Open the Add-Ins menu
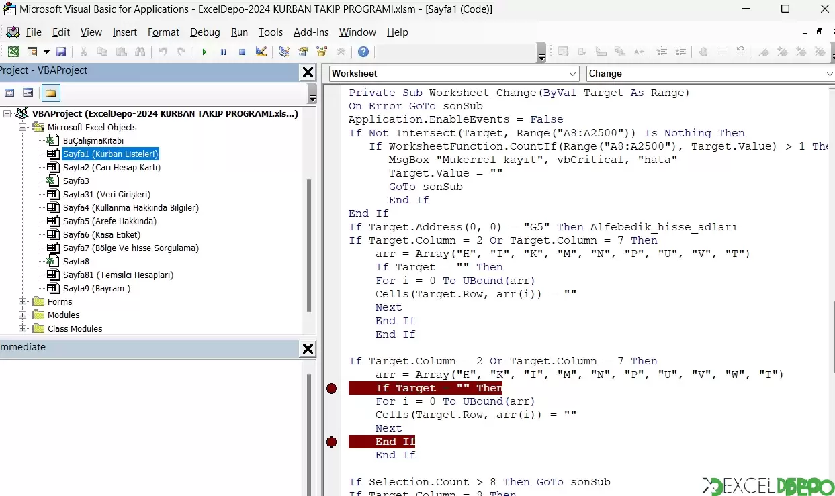 311,32
